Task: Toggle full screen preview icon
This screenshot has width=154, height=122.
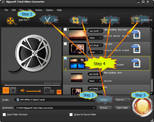Action: tap(59, 92)
